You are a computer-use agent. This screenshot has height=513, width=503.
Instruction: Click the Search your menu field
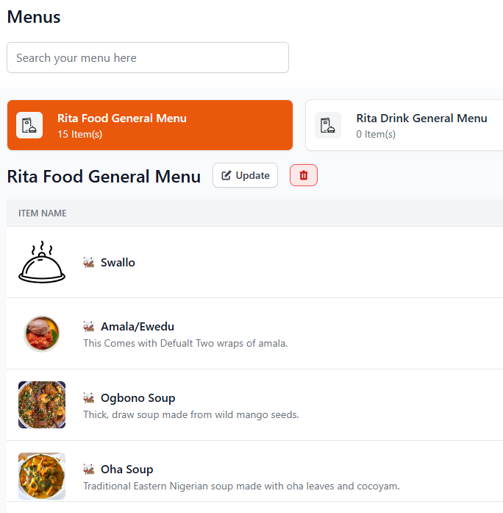(148, 57)
